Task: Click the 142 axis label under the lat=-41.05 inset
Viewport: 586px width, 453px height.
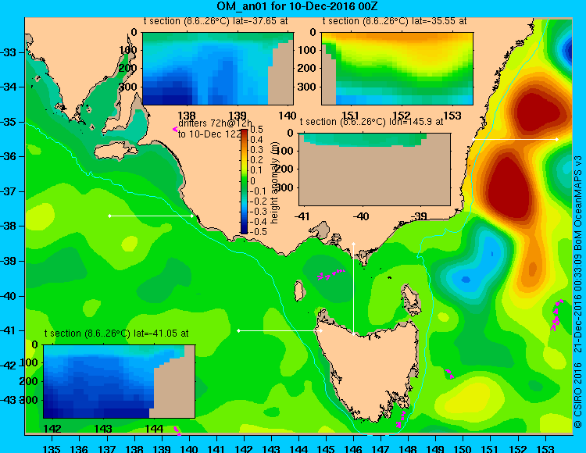Action: coord(52,428)
